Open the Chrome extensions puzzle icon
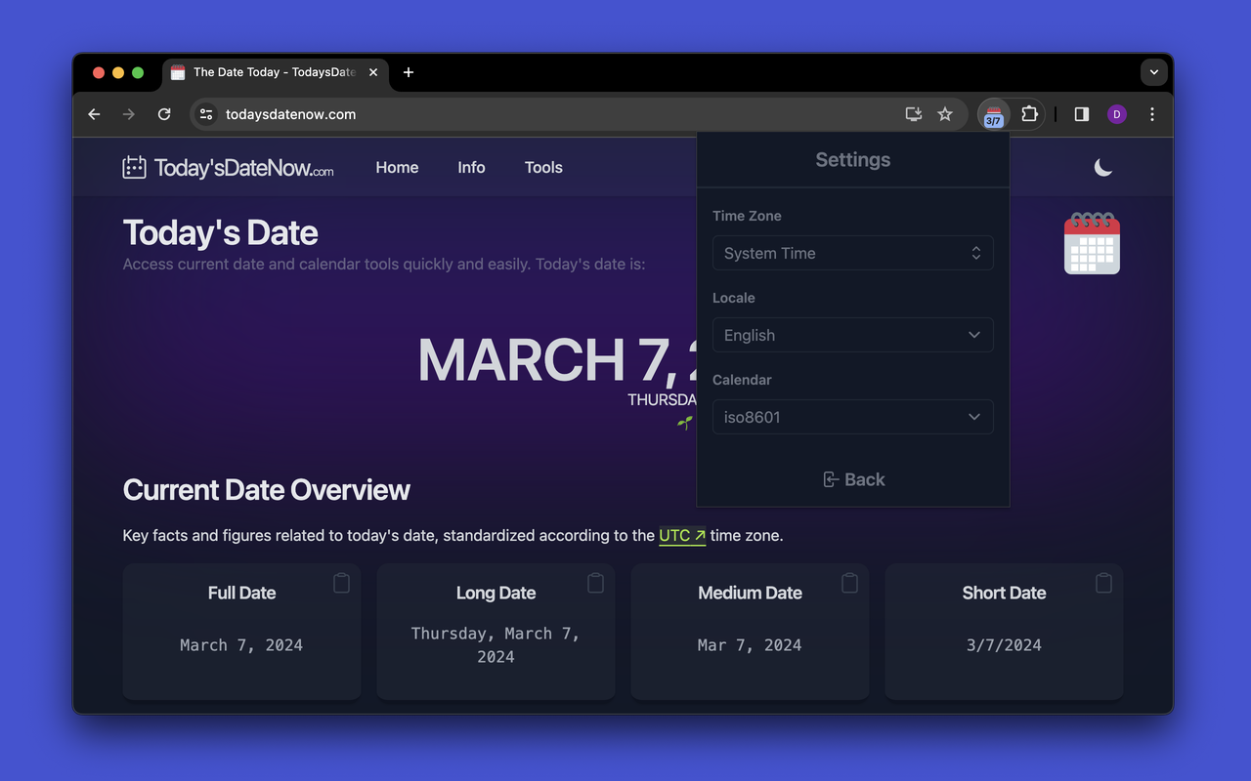Image resolution: width=1251 pixels, height=781 pixels. click(x=1029, y=114)
